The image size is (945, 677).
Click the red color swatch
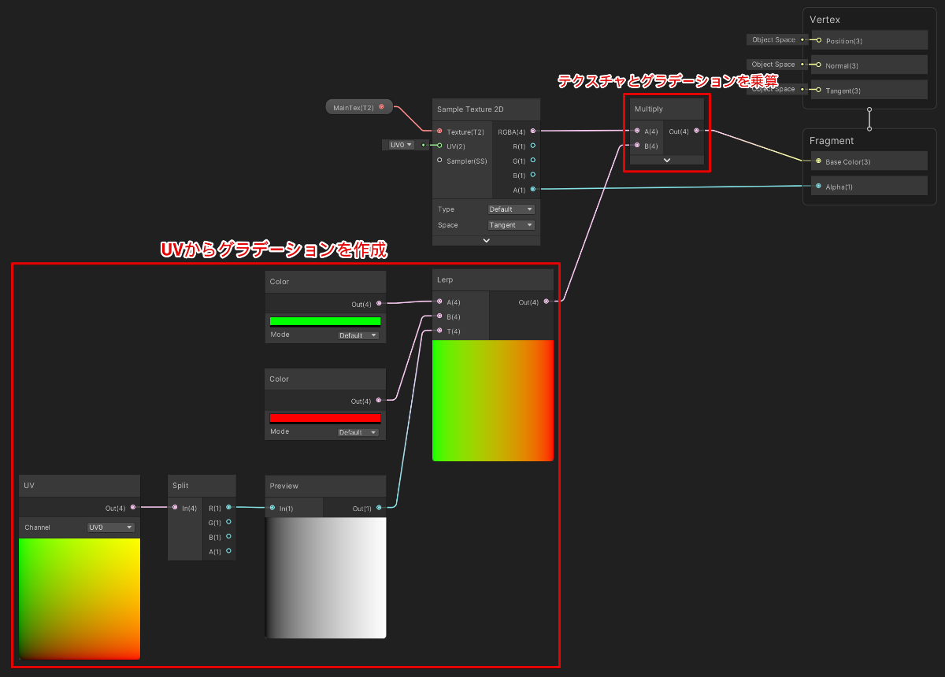click(x=325, y=416)
